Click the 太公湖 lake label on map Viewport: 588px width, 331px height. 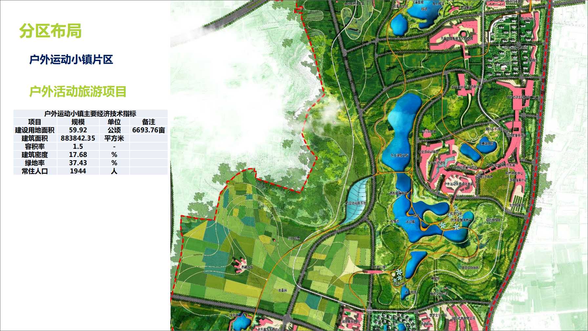pos(410,222)
